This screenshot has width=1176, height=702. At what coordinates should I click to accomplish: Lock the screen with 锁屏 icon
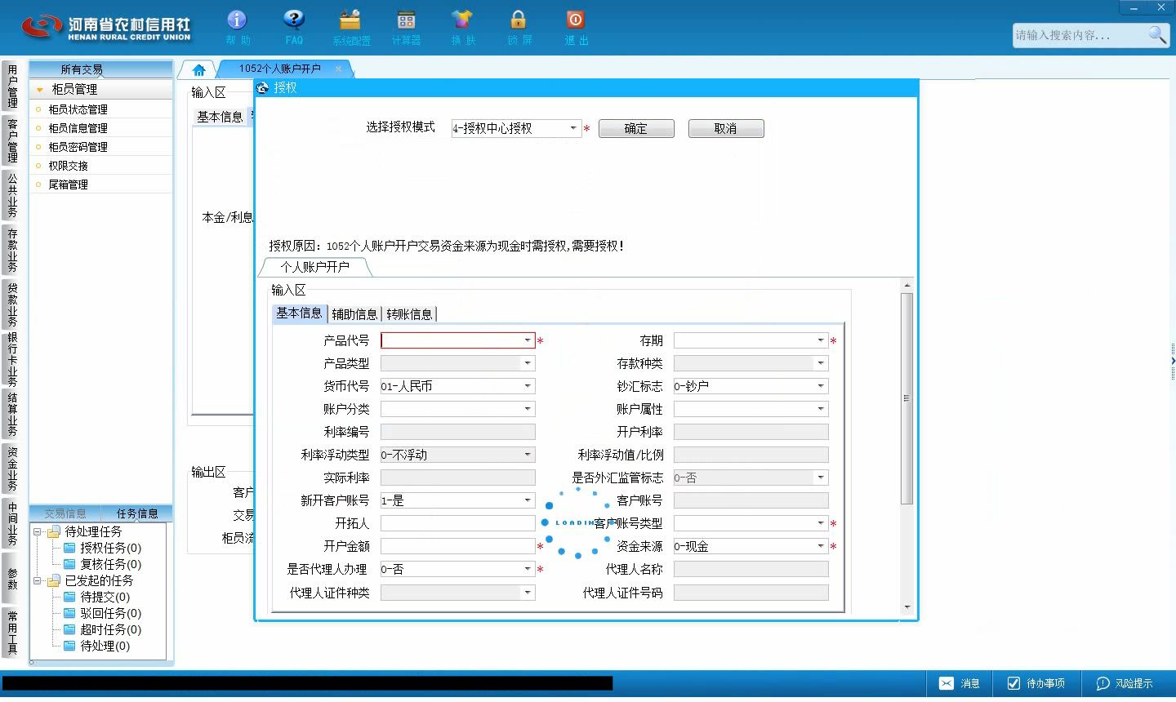coord(519,27)
